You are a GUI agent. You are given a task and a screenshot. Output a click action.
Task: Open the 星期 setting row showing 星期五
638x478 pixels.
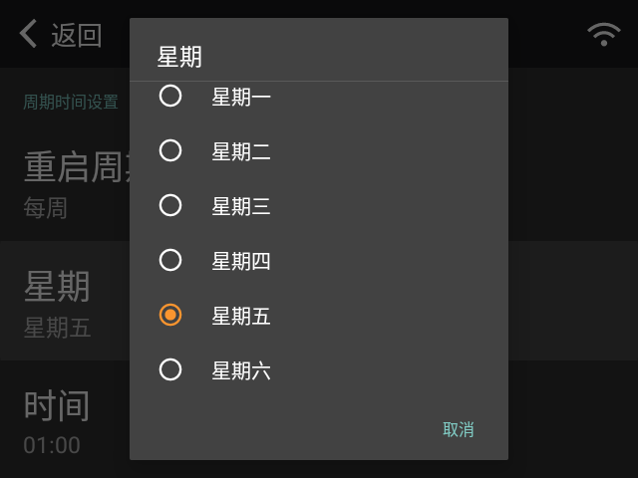[65, 301]
